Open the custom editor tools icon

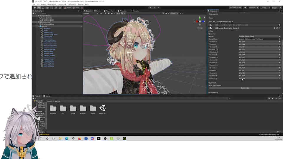(60, 8)
